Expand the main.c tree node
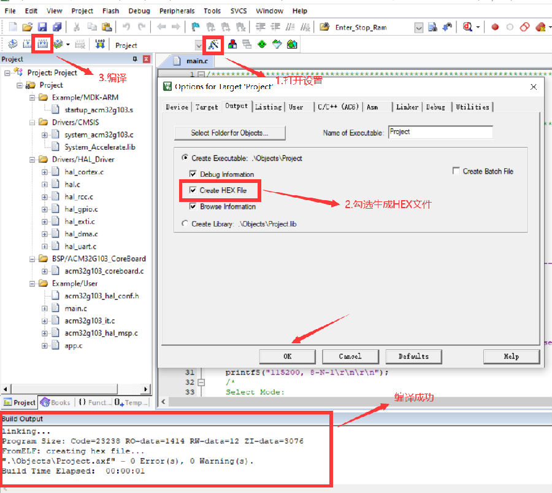This screenshot has width=552, height=493. click(x=45, y=308)
